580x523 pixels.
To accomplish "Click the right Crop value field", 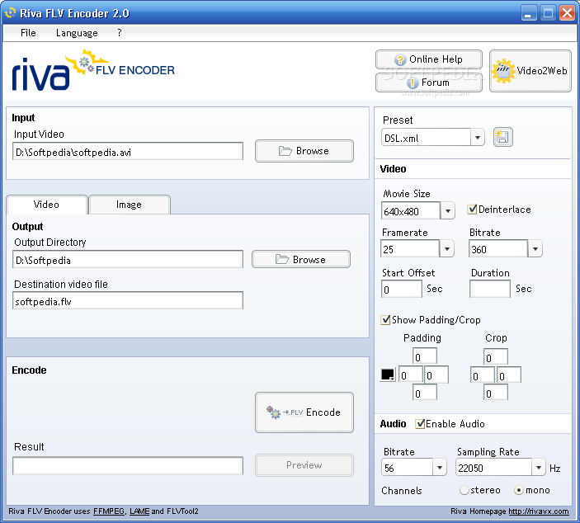I will coord(509,375).
